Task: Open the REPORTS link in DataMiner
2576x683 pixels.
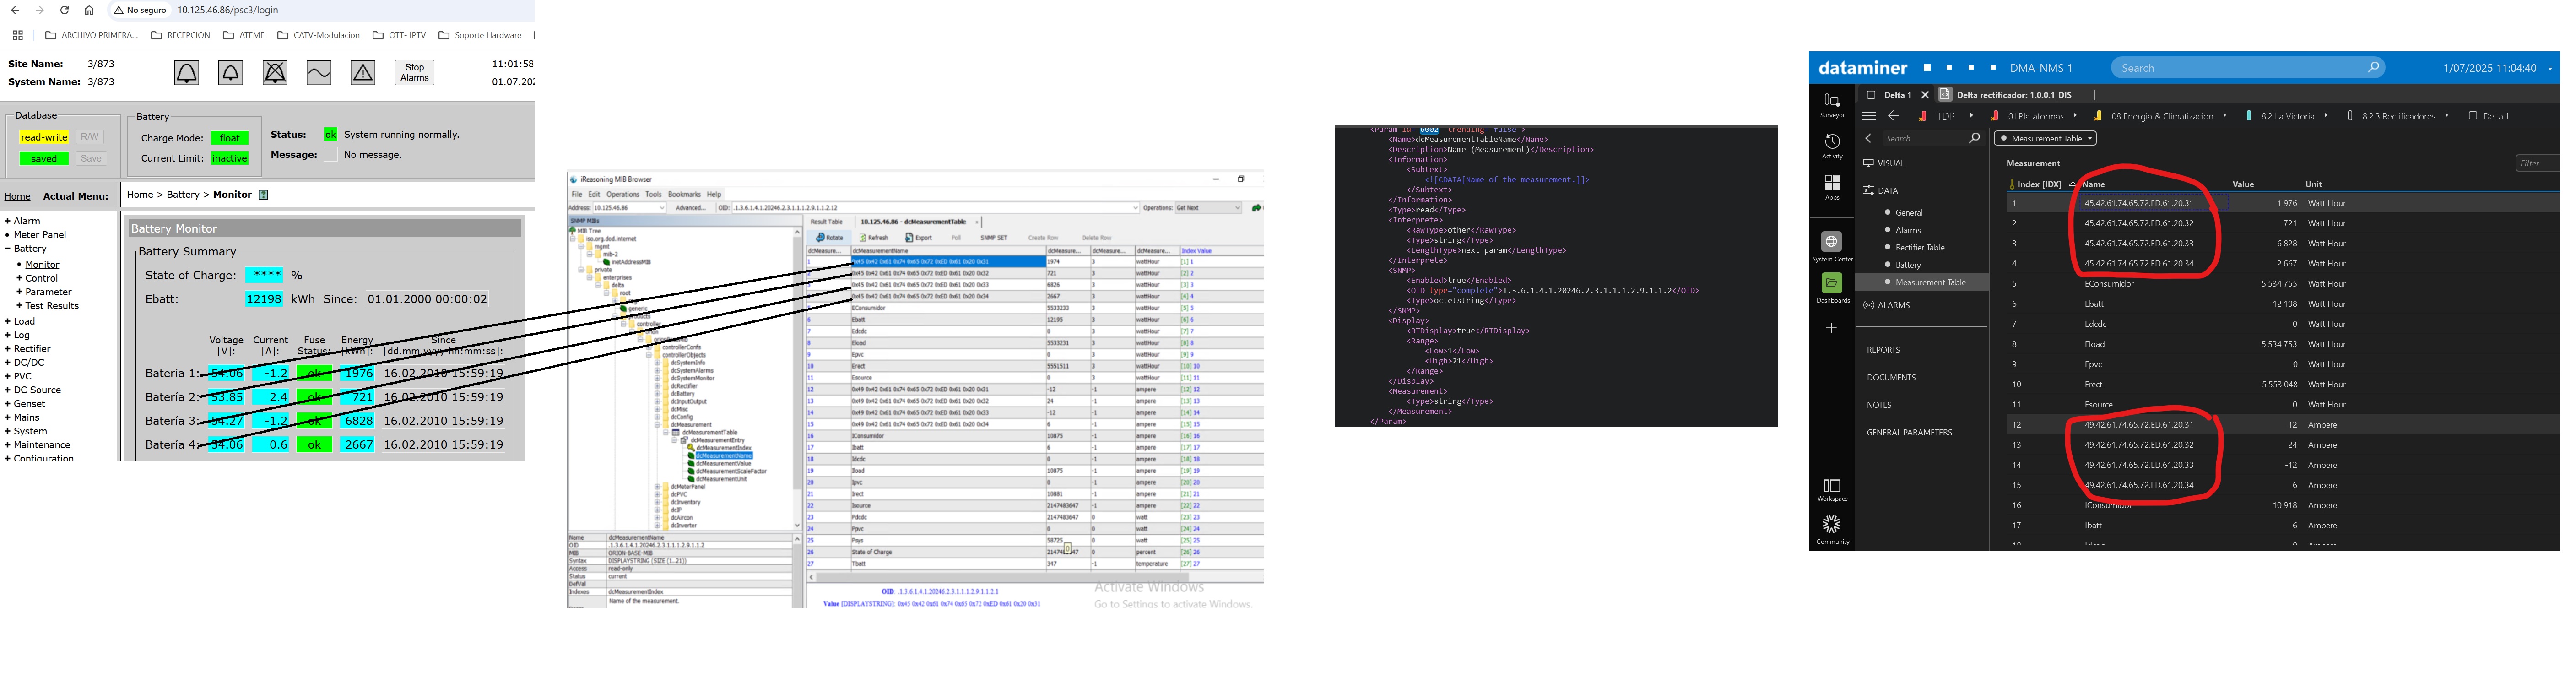Action: pos(1883,350)
